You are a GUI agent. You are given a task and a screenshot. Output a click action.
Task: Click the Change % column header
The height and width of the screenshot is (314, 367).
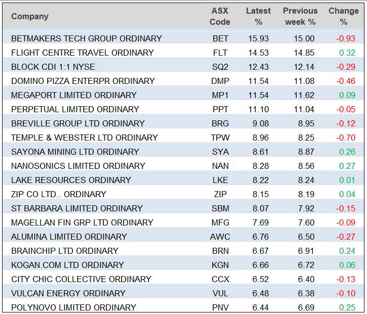344,17
